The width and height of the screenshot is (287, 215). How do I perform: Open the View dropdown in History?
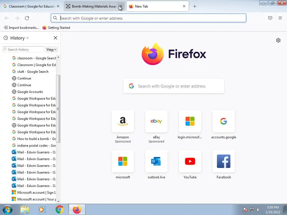pos(52,50)
